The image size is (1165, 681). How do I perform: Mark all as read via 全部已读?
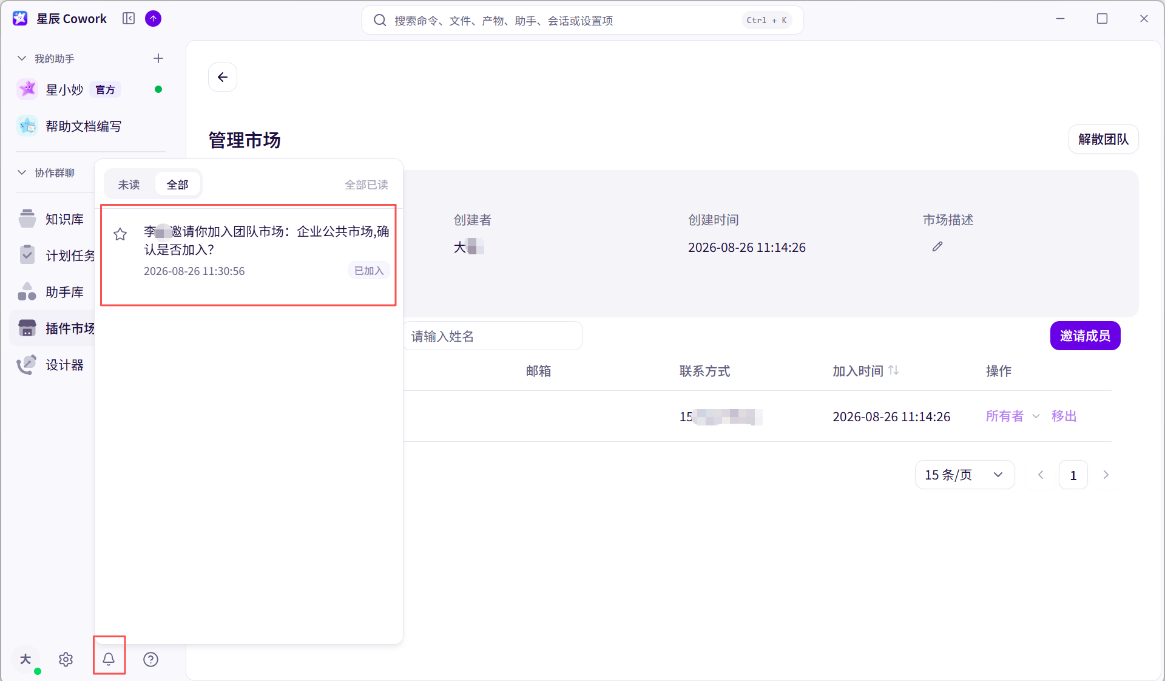pos(366,185)
